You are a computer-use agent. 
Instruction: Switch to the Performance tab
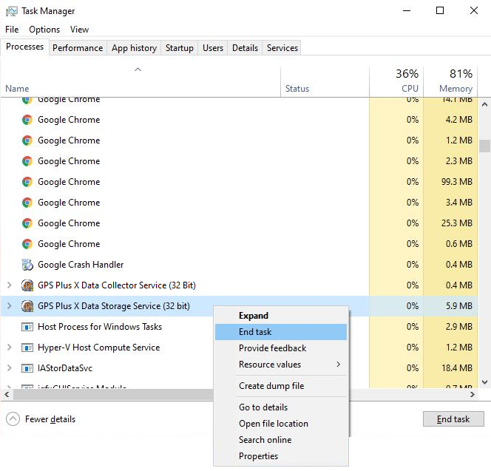pyautogui.click(x=78, y=48)
